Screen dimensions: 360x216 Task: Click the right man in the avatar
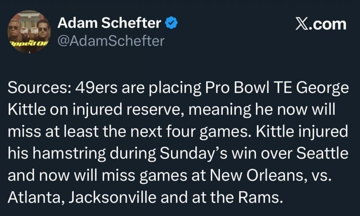(42, 30)
